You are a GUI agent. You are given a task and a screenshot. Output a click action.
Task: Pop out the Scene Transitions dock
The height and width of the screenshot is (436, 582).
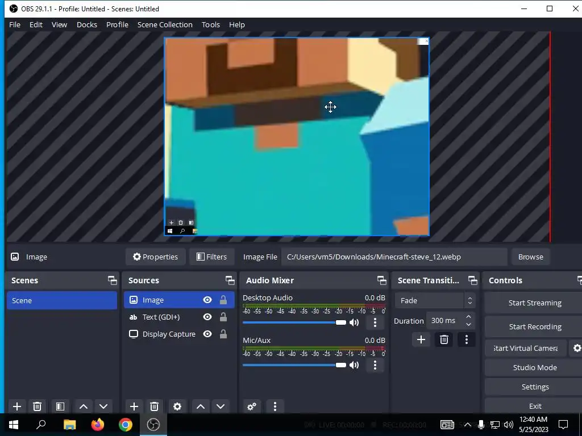click(472, 280)
